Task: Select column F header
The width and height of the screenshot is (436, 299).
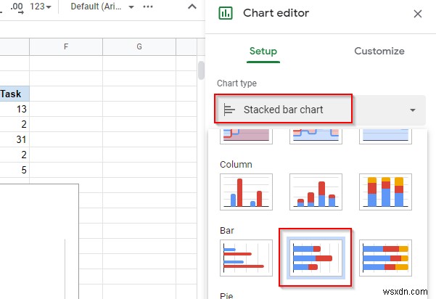Action: pos(66,47)
